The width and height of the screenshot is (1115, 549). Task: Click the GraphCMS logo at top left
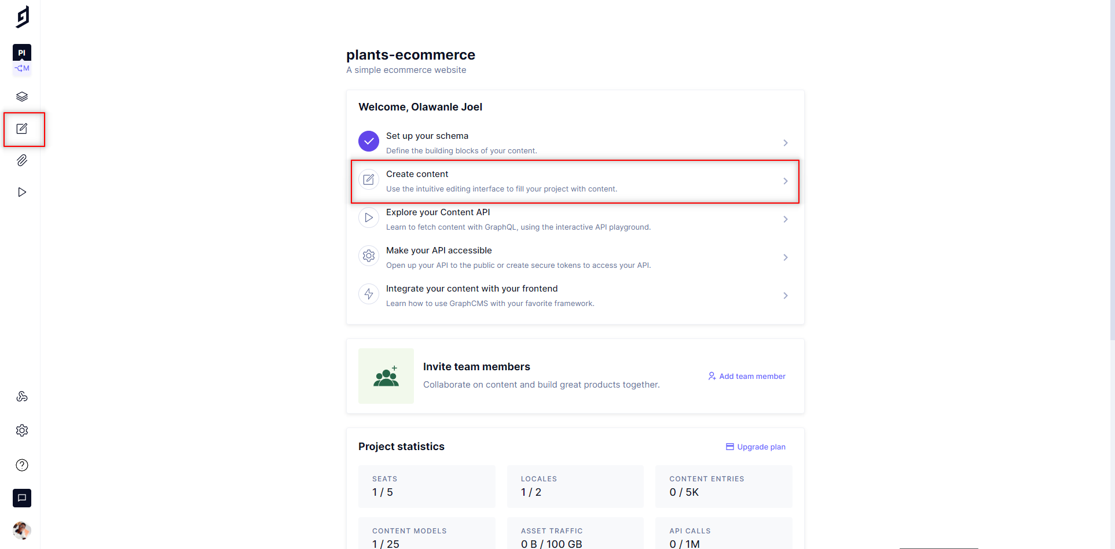[x=22, y=16]
